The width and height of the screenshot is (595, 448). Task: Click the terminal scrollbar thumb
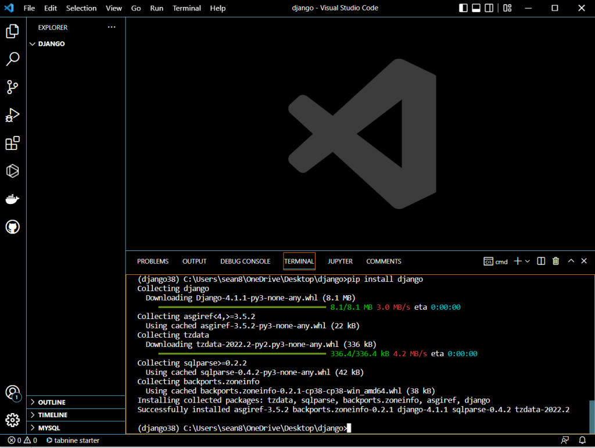[x=592, y=417]
